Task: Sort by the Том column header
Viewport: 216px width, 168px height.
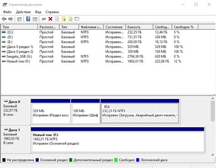Action: point(19,27)
